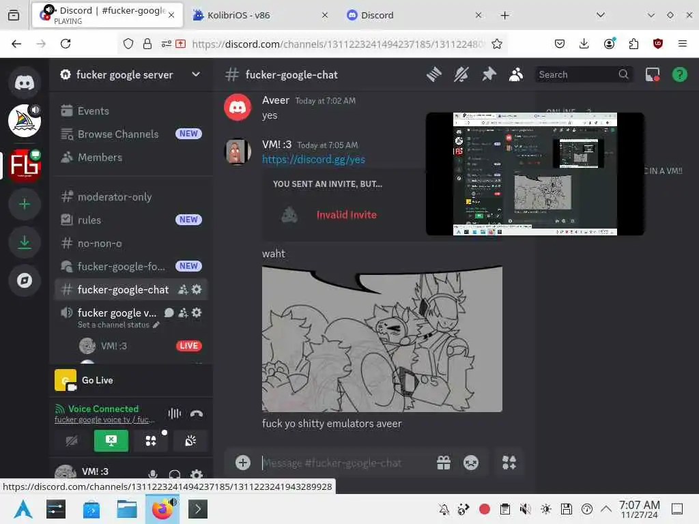Open the rules channel
The width and height of the screenshot is (699, 524).
click(132, 220)
